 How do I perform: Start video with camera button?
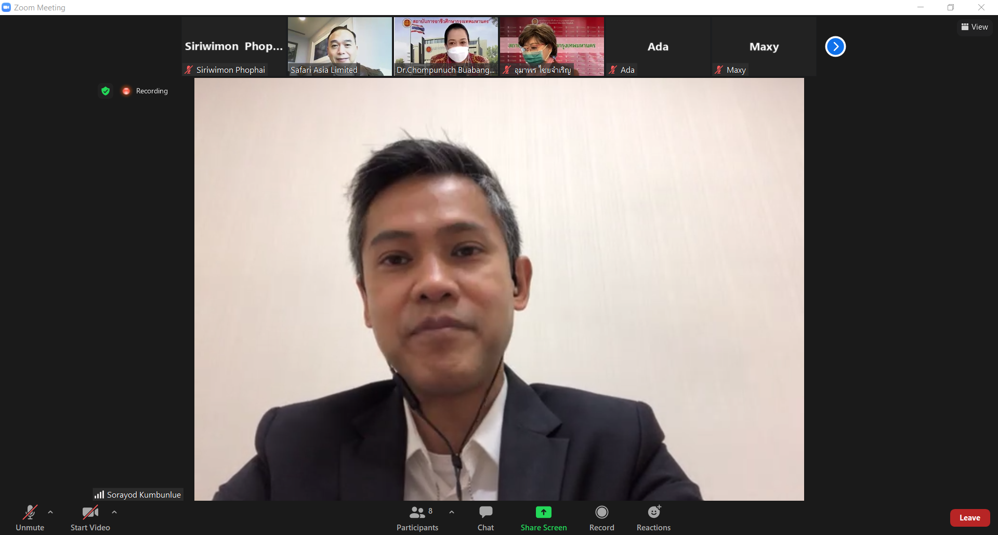click(x=90, y=517)
